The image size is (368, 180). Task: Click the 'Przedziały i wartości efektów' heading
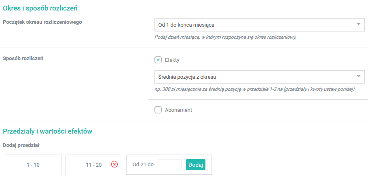(48, 131)
